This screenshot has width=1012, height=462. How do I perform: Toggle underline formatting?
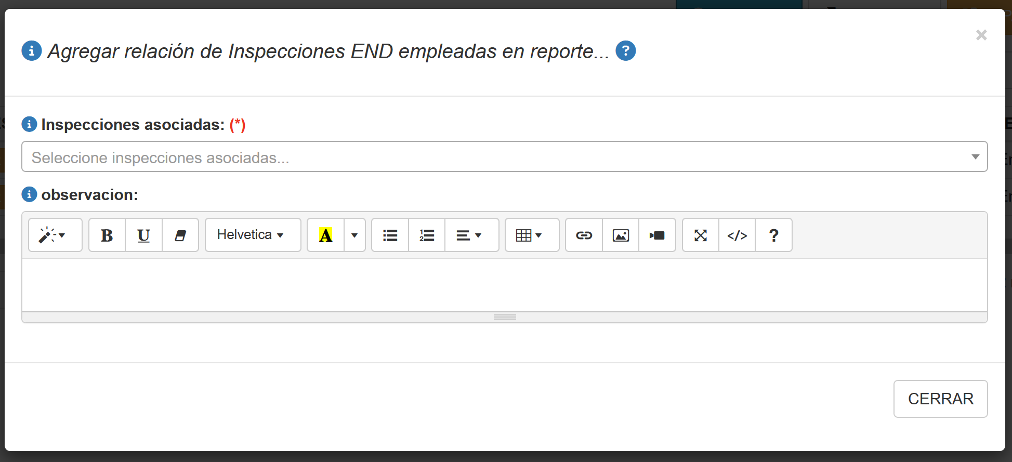pyautogui.click(x=143, y=235)
